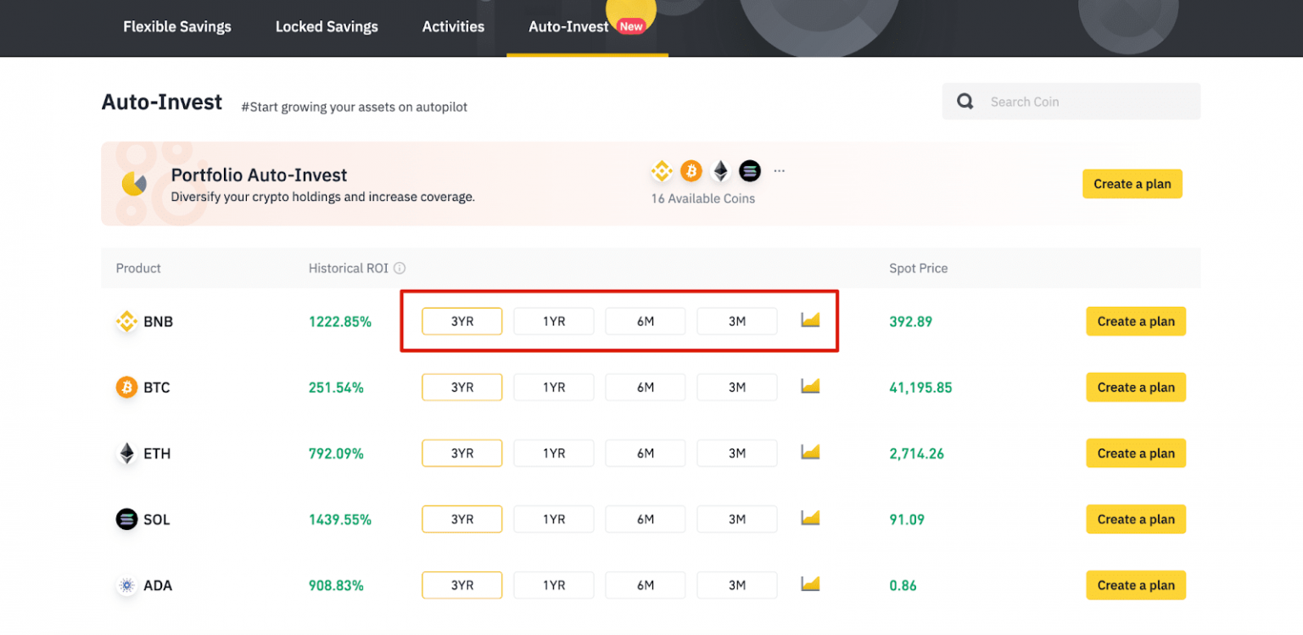Image resolution: width=1303 pixels, height=635 pixels.
Task: Open the ROI chart for BNB
Action: click(x=809, y=320)
